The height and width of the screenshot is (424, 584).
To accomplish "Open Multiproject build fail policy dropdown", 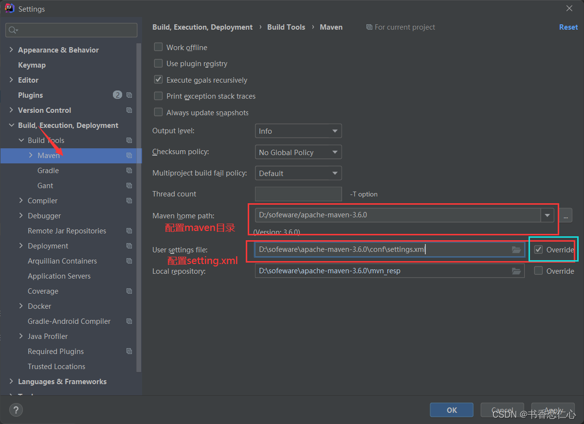I will [298, 173].
